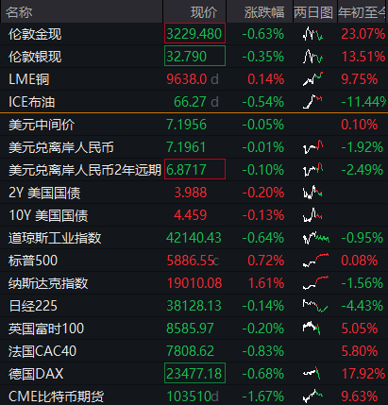Select the 标普500 row name
Screen dimensions: 388x405
click(x=33, y=261)
